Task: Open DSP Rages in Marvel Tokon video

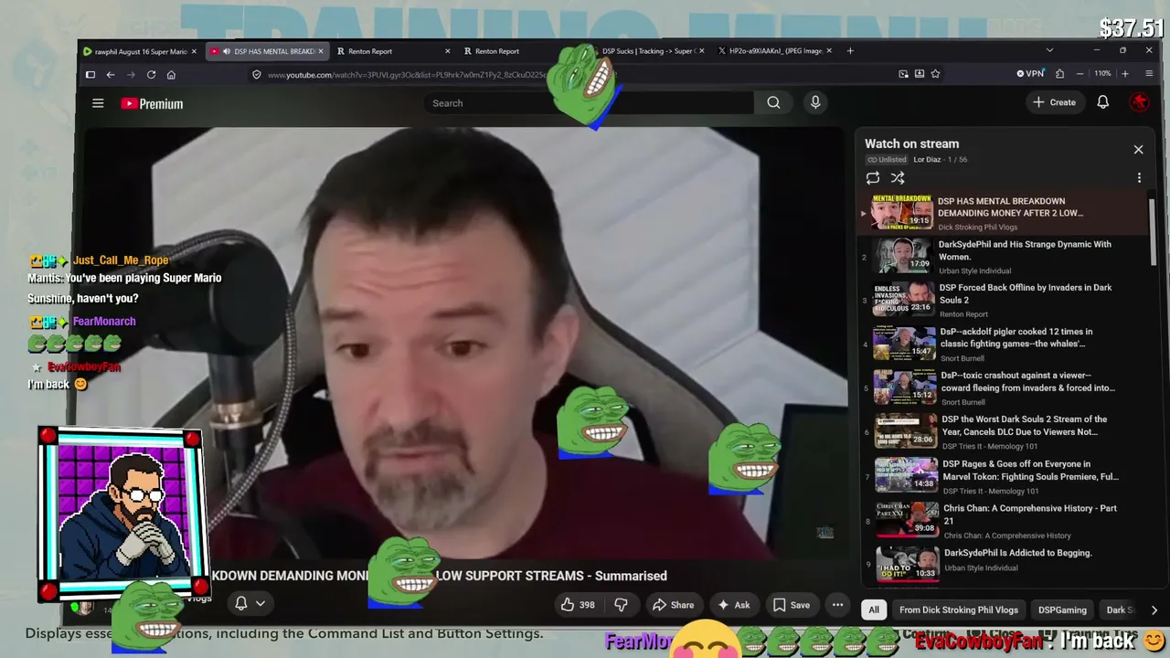Action: click(x=1005, y=477)
